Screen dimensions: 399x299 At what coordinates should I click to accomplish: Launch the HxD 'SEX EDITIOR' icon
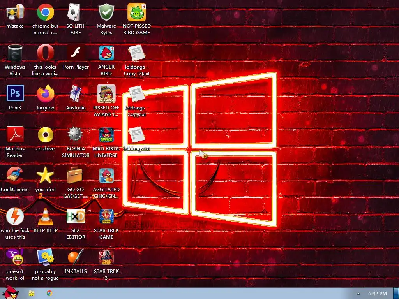click(76, 216)
